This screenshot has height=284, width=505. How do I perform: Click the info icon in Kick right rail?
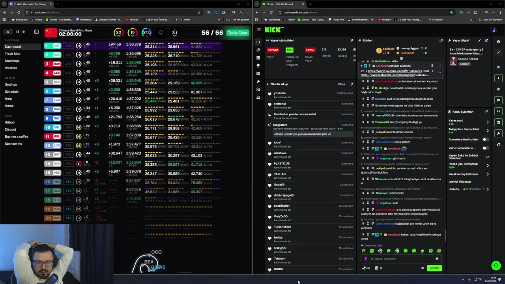(499, 41)
